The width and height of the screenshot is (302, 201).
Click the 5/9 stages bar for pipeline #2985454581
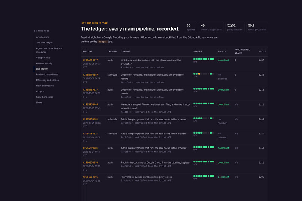point(204,118)
